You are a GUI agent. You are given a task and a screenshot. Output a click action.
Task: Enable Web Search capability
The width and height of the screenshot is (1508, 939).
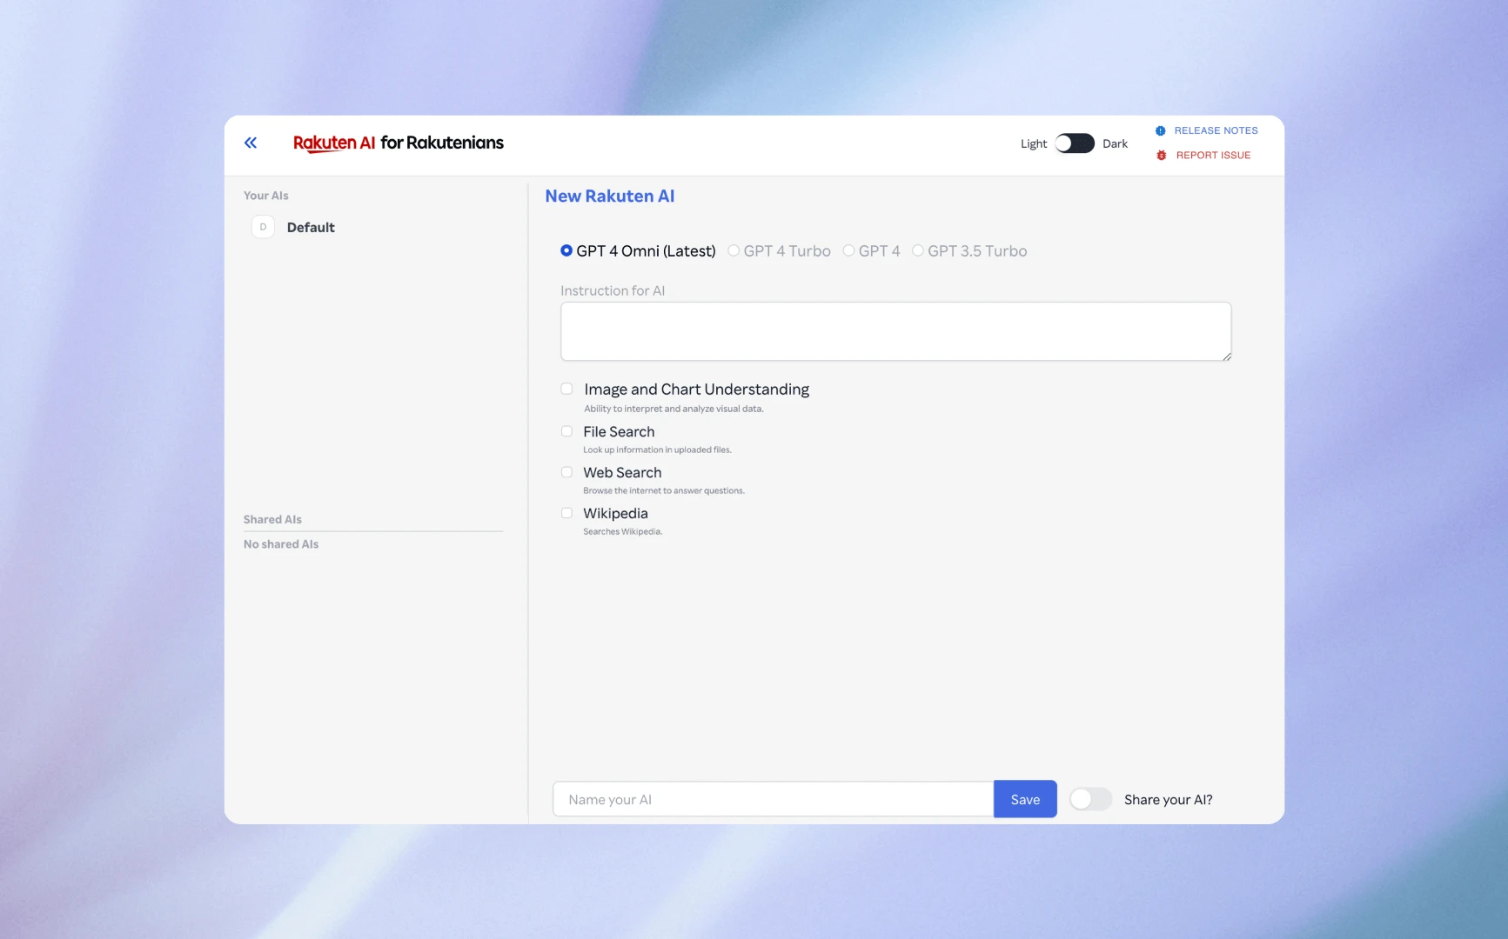tap(566, 472)
